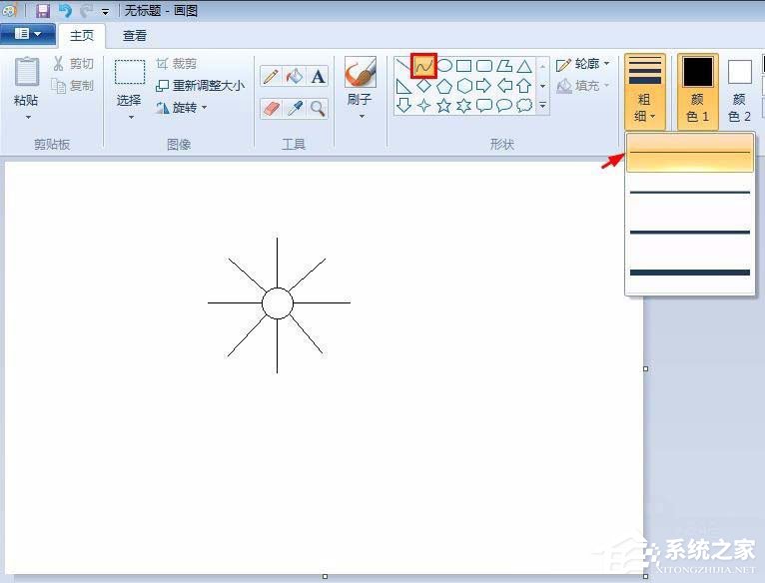The width and height of the screenshot is (765, 583).
Task: Click the 刷子 brush tool
Action: [x=361, y=81]
